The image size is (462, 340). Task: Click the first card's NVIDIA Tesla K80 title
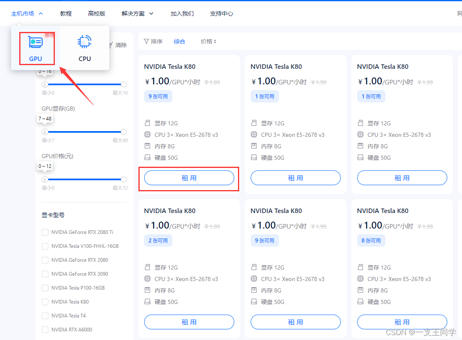(x=170, y=67)
